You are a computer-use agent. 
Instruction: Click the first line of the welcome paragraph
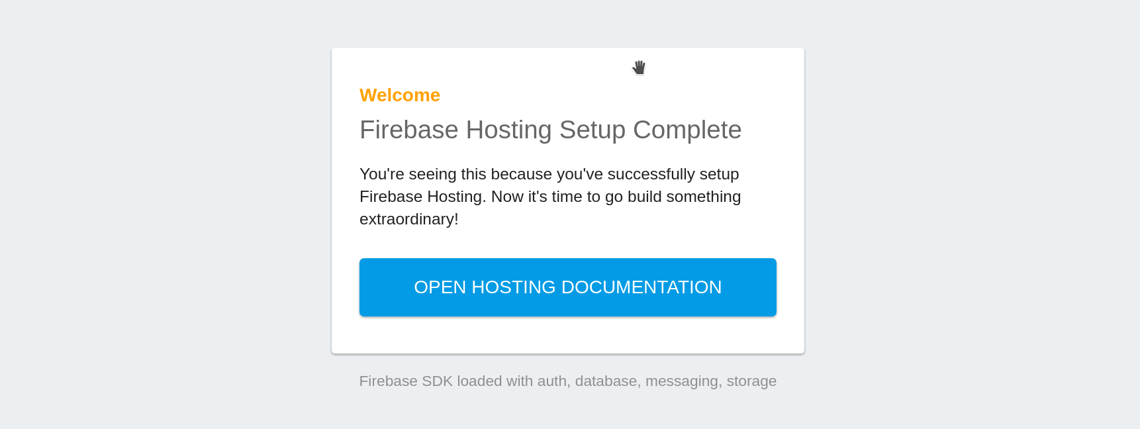pyautogui.click(x=549, y=174)
